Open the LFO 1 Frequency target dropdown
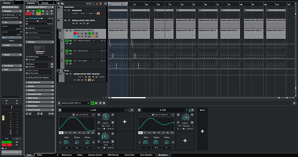298x157 pixels. pyautogui.click(x=185, y=126)
